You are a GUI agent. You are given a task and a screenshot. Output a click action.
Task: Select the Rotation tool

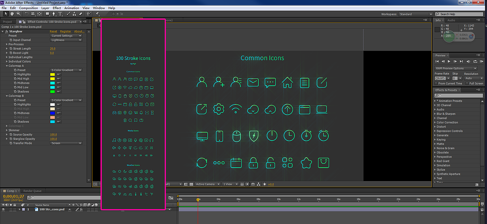[x=27, y=14]
